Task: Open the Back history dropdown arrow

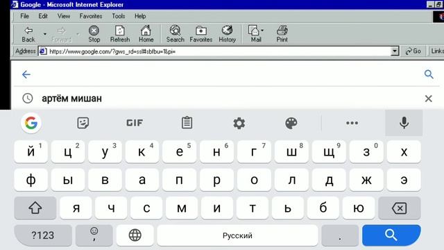Action: point(44,34)
